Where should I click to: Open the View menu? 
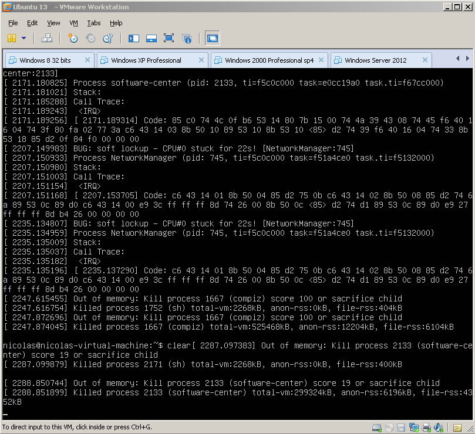[x=53, y=23]
